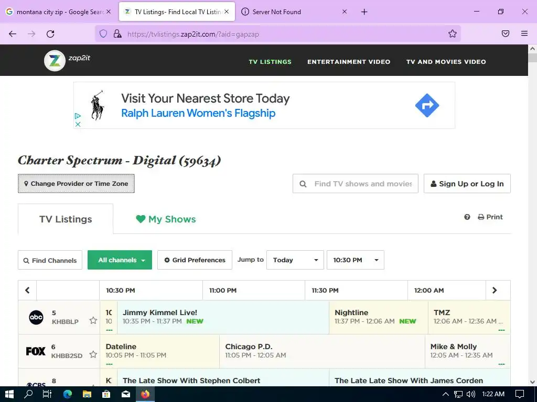Open TV LISTINGS nav menu item
This screenshot has width=537, height=402.
point(270,62)
